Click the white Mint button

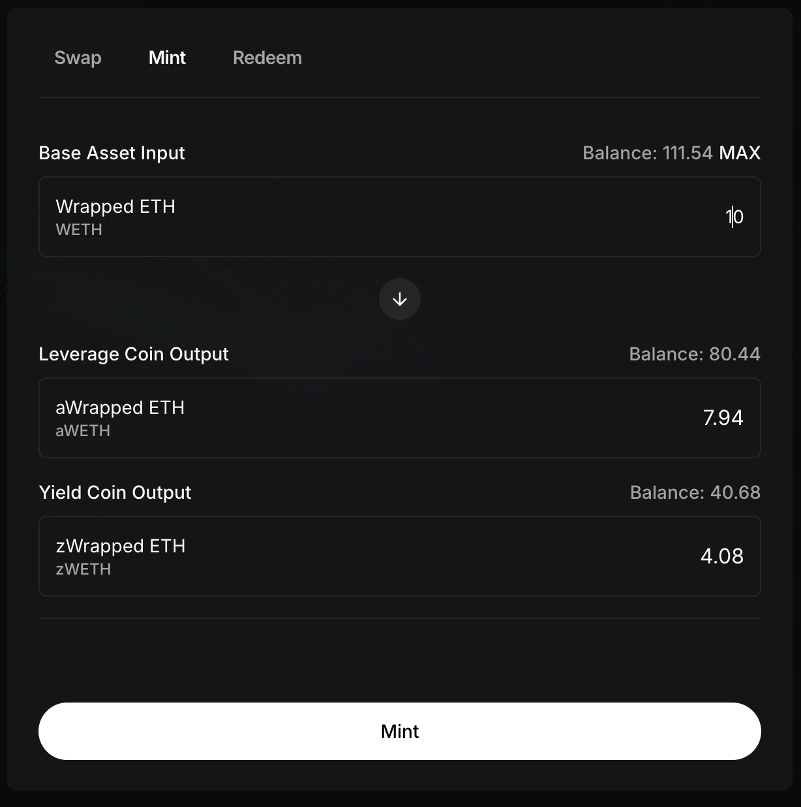(400, 731)
